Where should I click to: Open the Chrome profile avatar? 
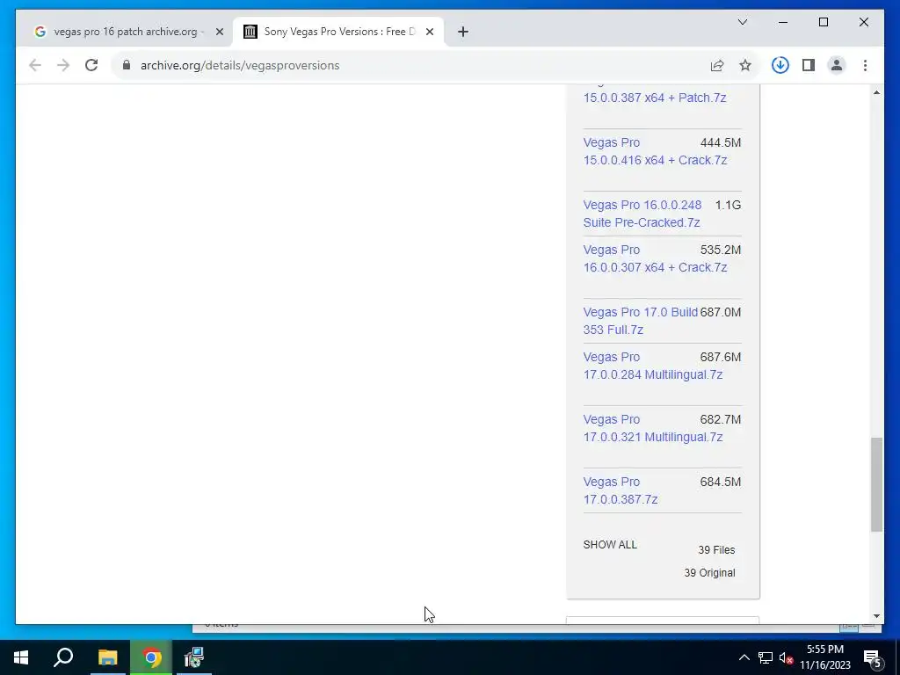pyautogui.click(x=837, y=65)
